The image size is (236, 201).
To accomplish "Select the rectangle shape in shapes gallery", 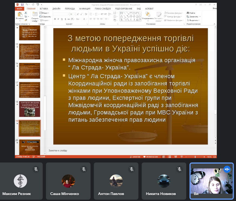I will pyautogui.click(x=131, y=13).
